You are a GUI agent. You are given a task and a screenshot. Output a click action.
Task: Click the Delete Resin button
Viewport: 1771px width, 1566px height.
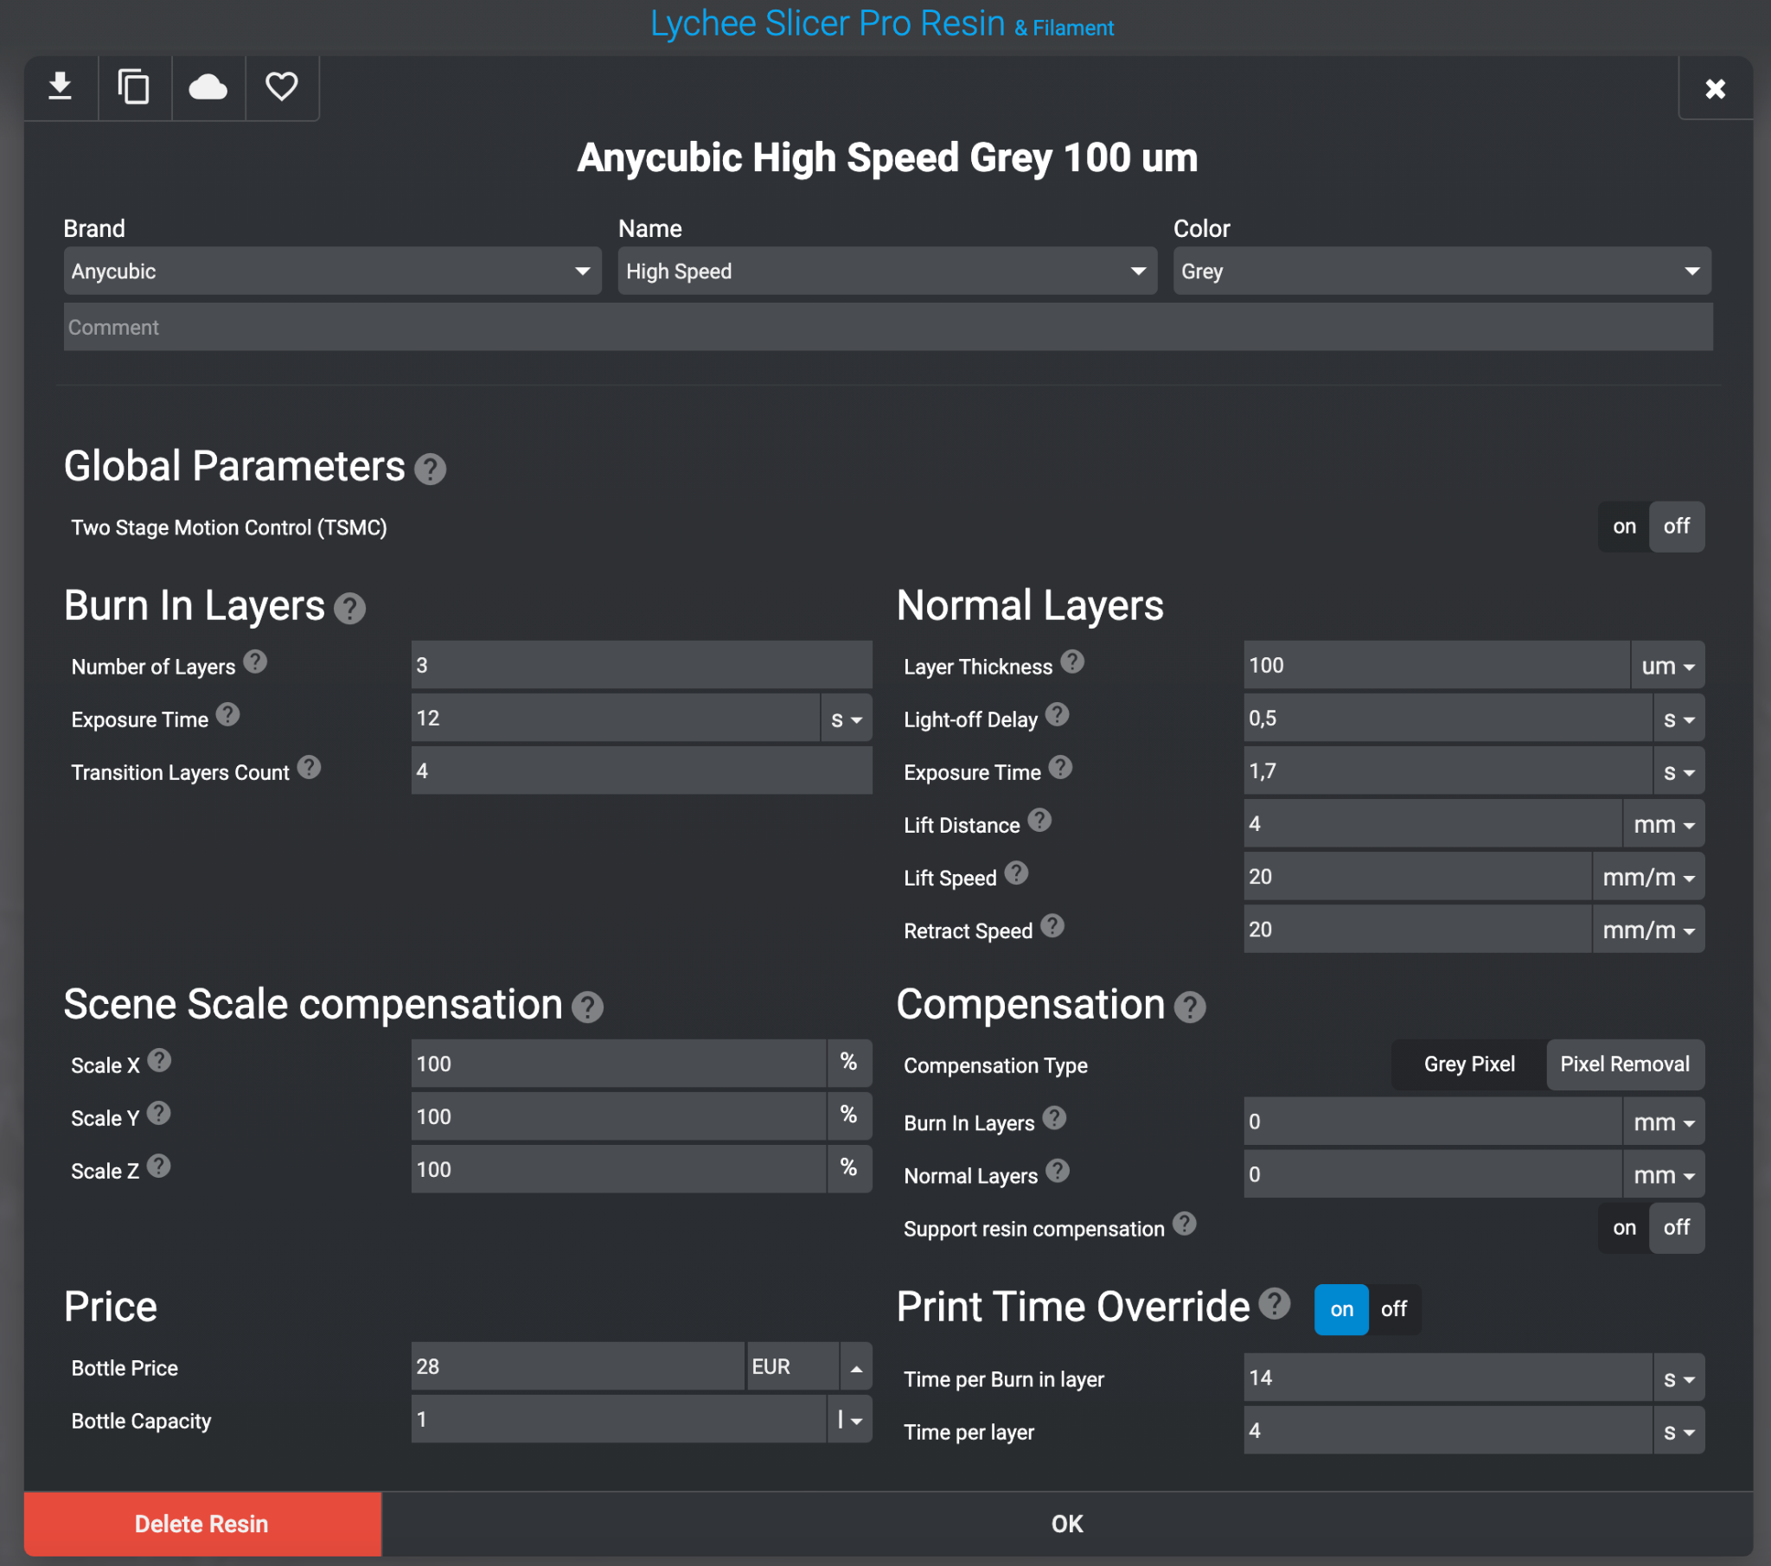201,1524
